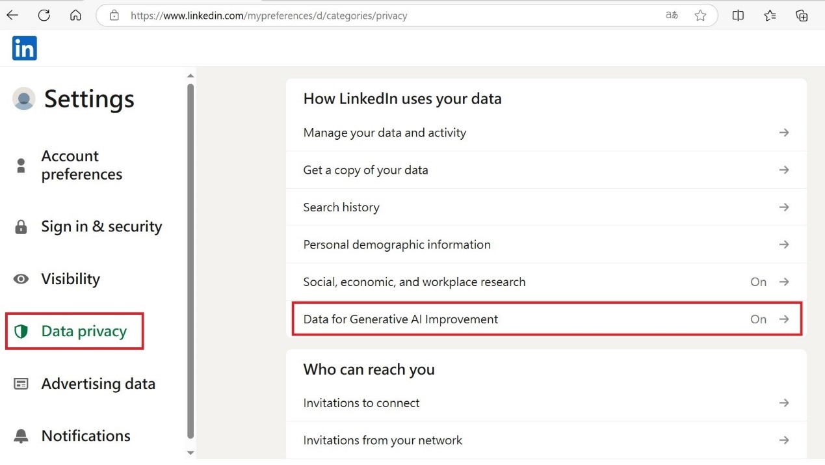Click arrow next to Get a copy of your data
The width and height of the screenshot is (825, 465).
point(784,170)
